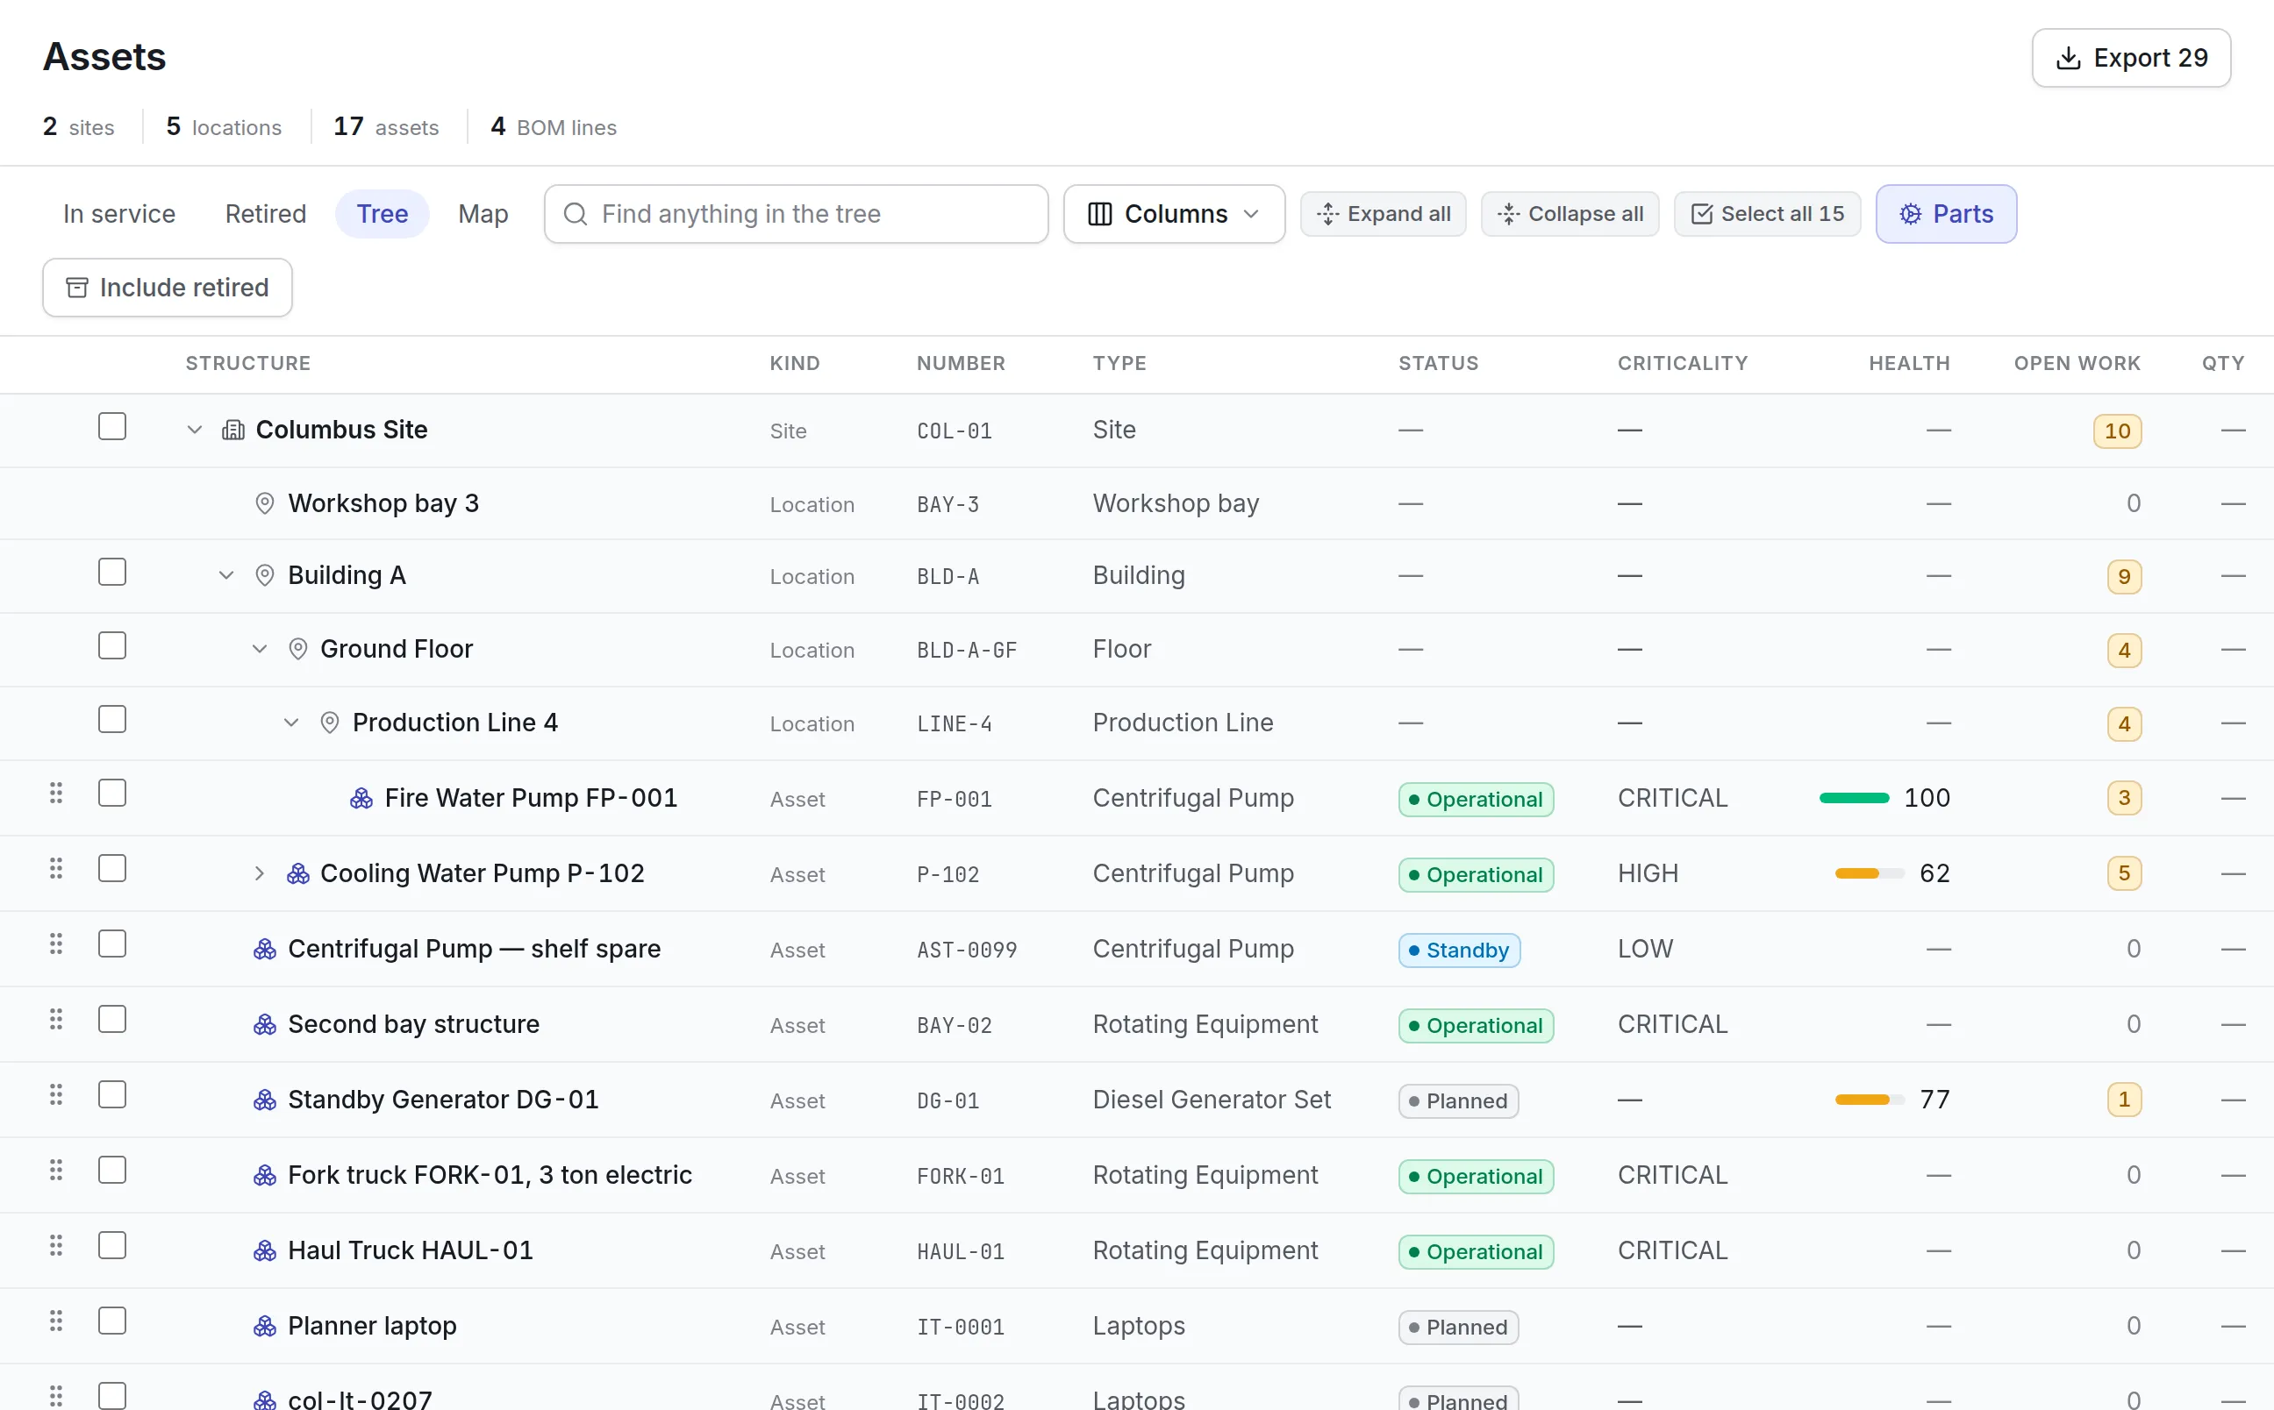Viewport: 2274px width, 1410px height.
Task: Click the Include retired button
Action: (x=168, y=288)
